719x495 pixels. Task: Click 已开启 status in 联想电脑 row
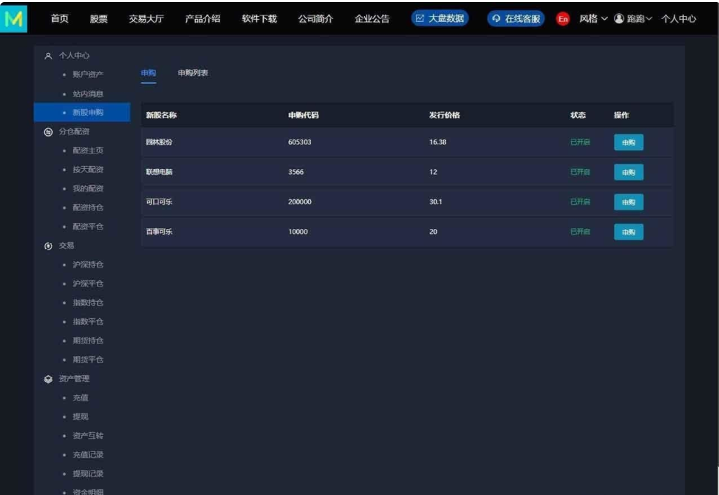pos(580,172)
